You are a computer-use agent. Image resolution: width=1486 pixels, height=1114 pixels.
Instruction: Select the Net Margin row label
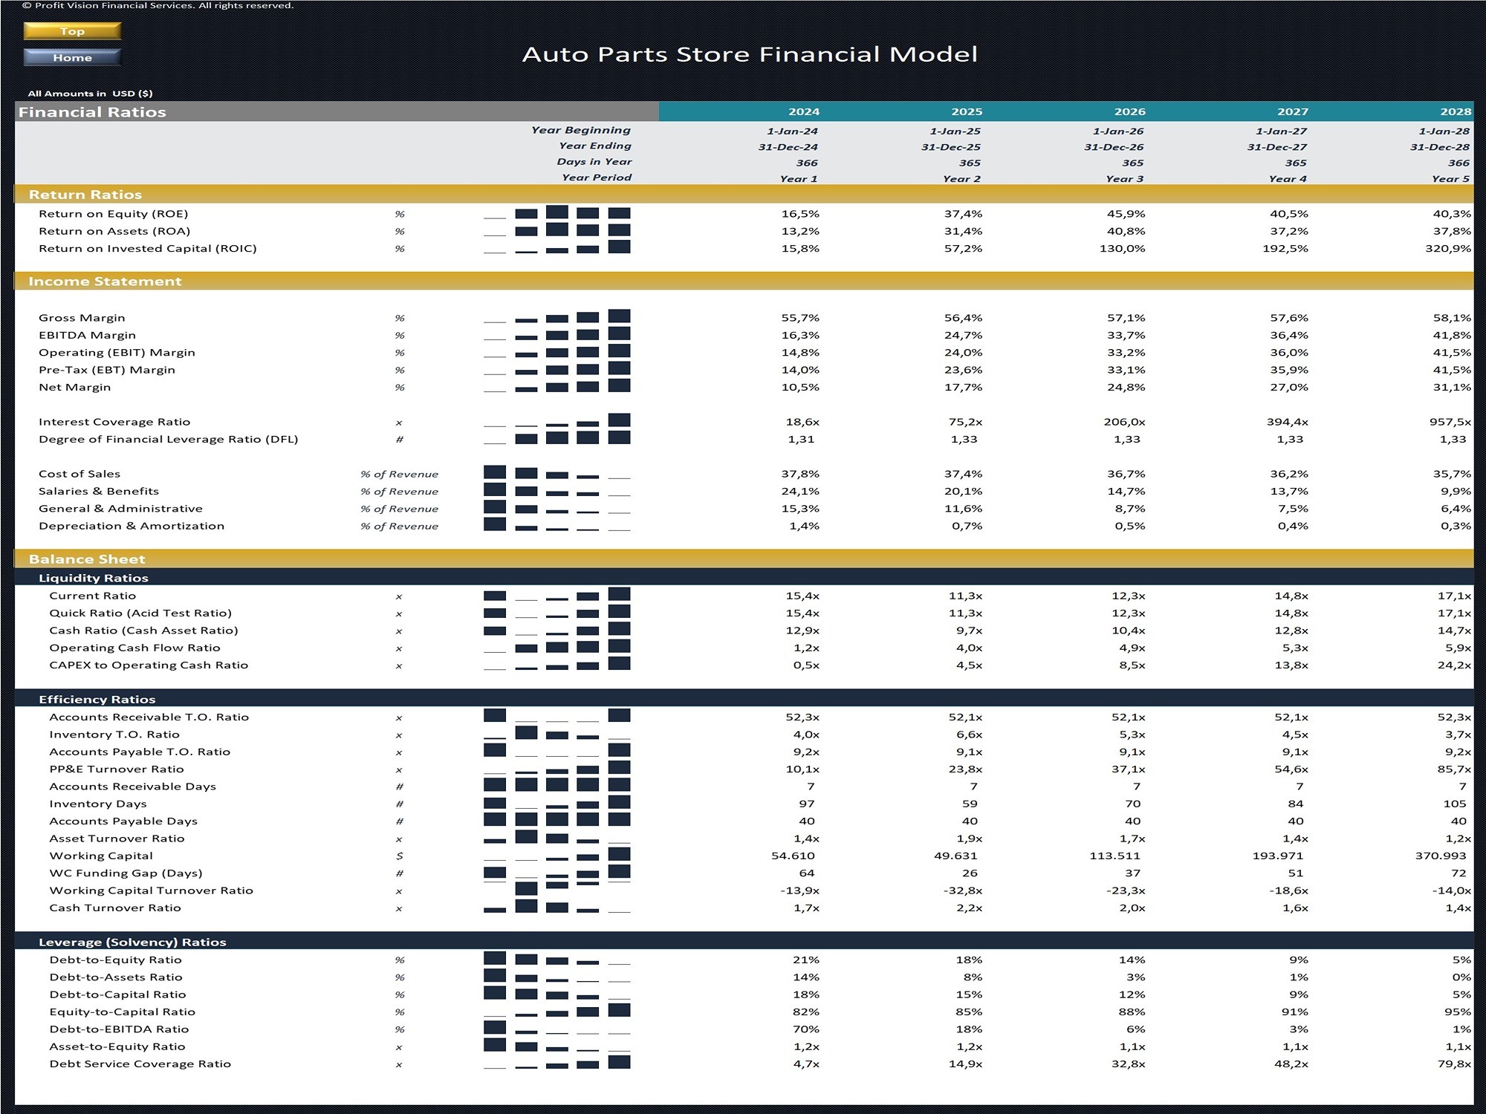click(74, 387)
